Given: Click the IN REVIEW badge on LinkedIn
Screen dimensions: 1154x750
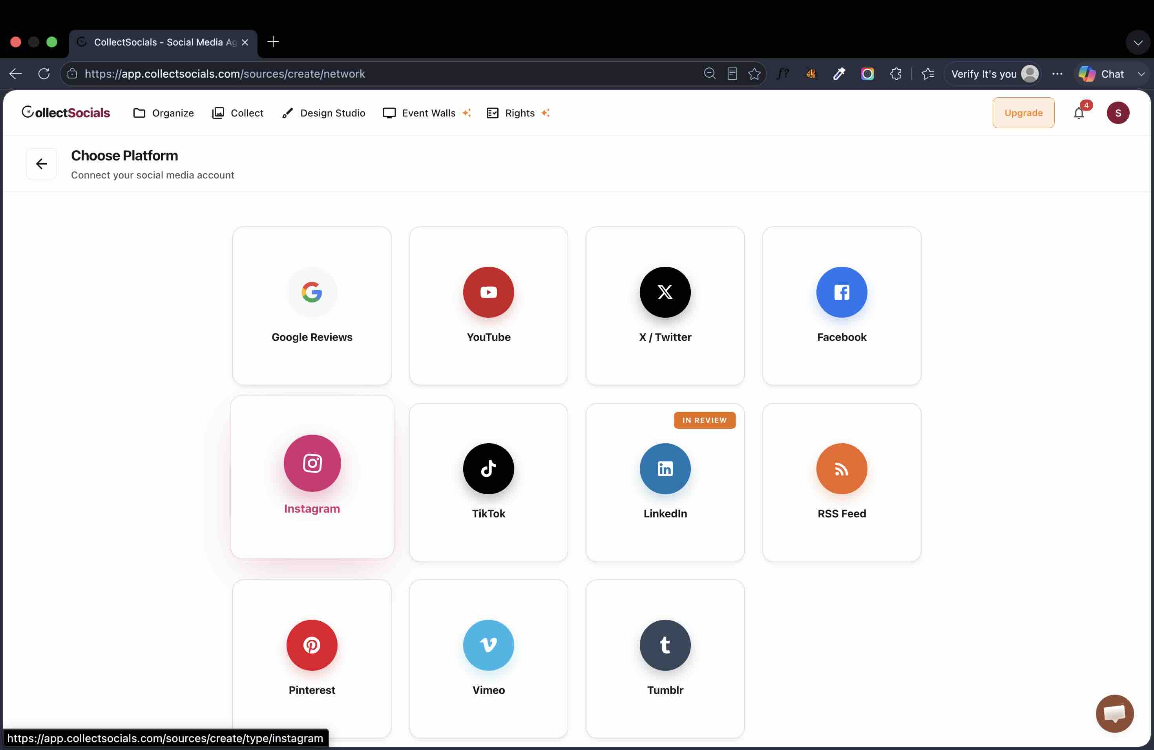Looking at the screenshot, I should click(705, 420).
